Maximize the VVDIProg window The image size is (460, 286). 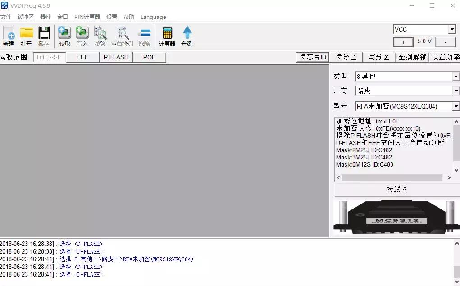(432, 5)
